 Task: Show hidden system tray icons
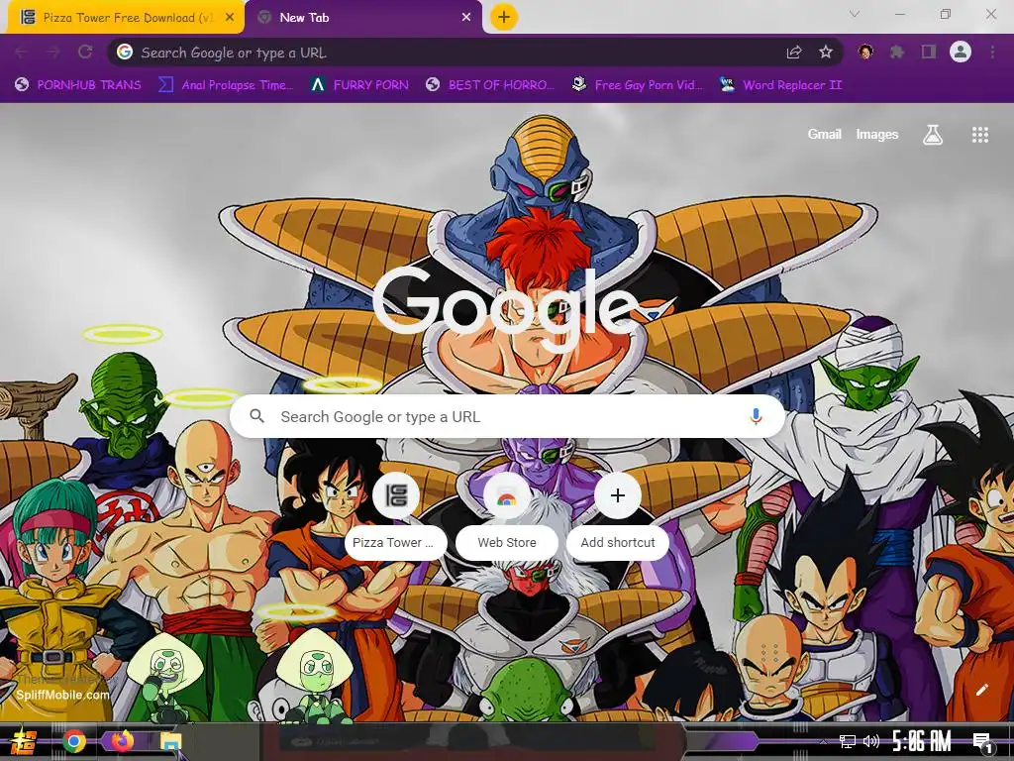[823, 741]
